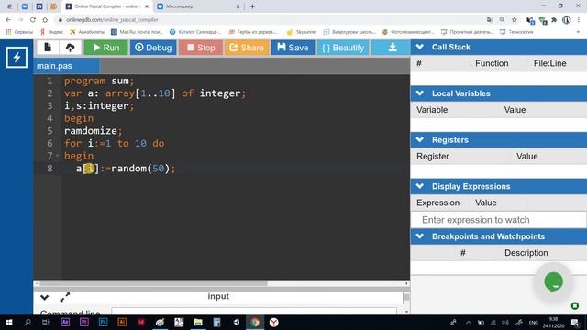The image size is (587, 330).
Task: Collapse the Display Expressions panel
Action: 420,186
